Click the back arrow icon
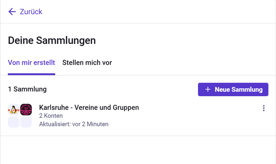The height and width of the screenshot is (164, 276). [x=12, y=12]
